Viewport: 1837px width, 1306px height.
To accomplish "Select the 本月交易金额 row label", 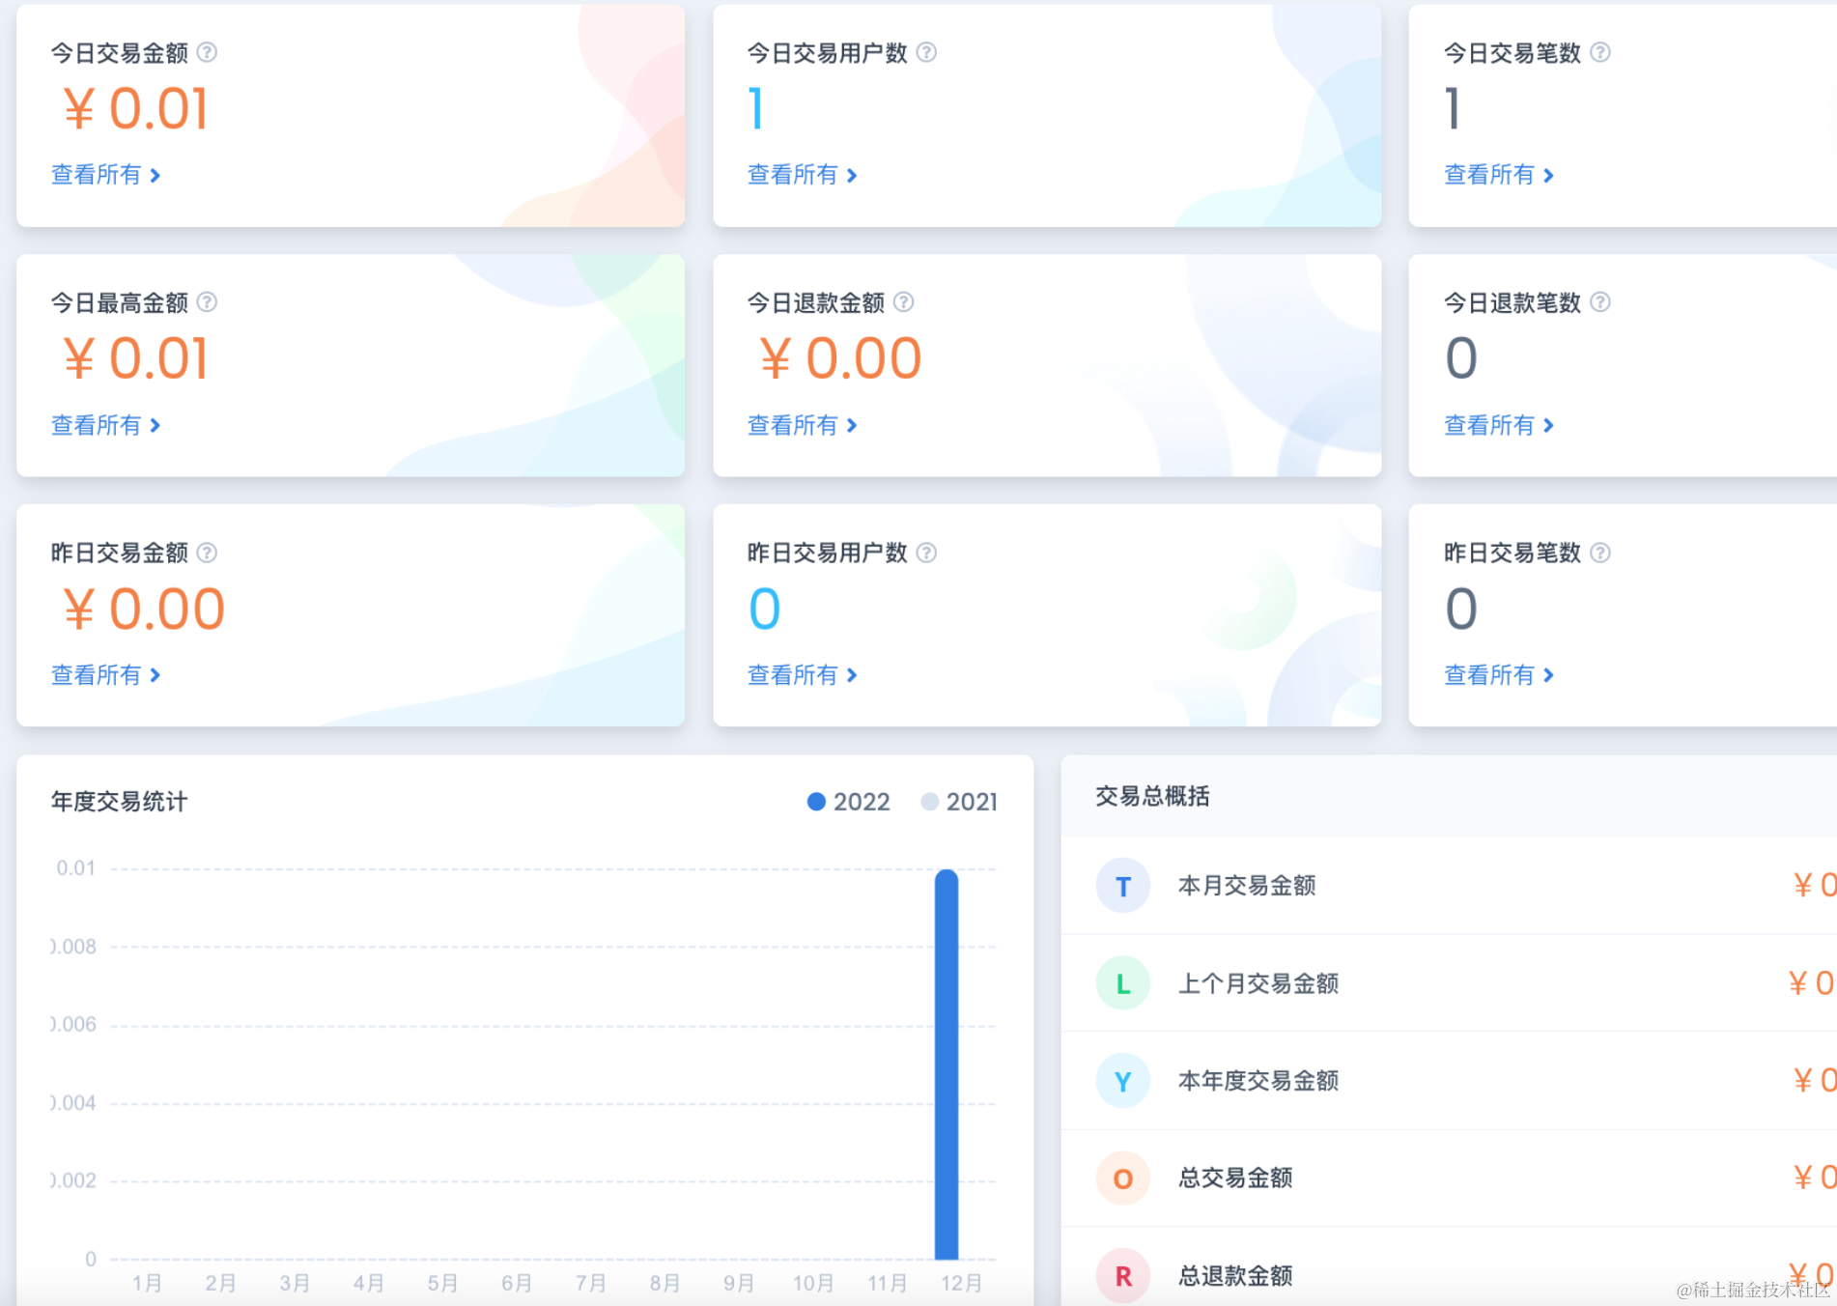I will 1247,886.
